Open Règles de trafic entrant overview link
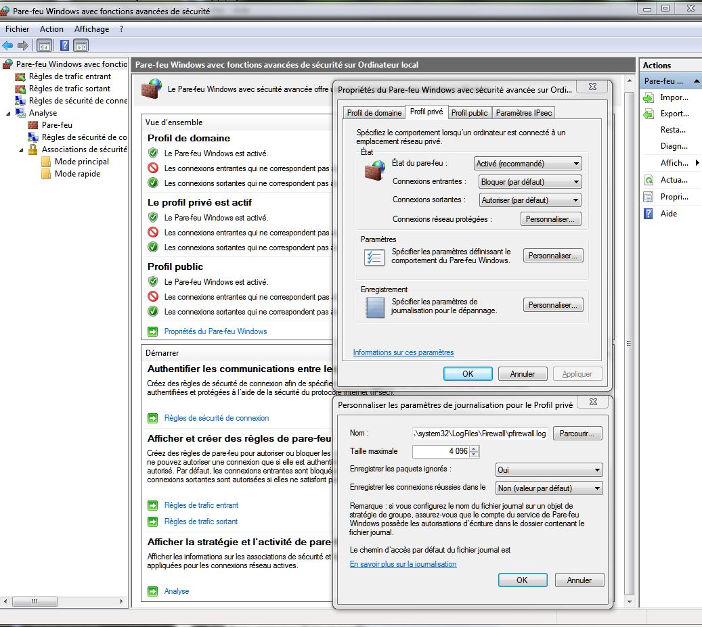This screenshot has height=627, width=702. click(x=201, y=505)
